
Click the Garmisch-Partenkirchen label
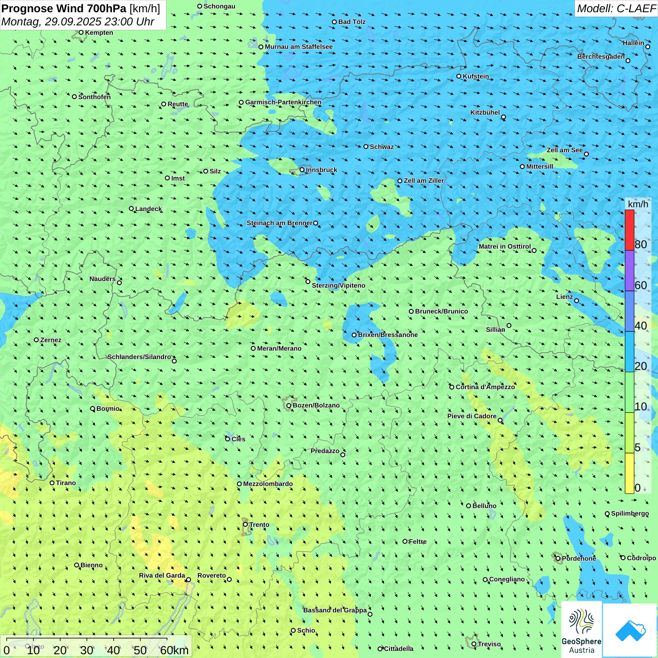tap(283, 102)
